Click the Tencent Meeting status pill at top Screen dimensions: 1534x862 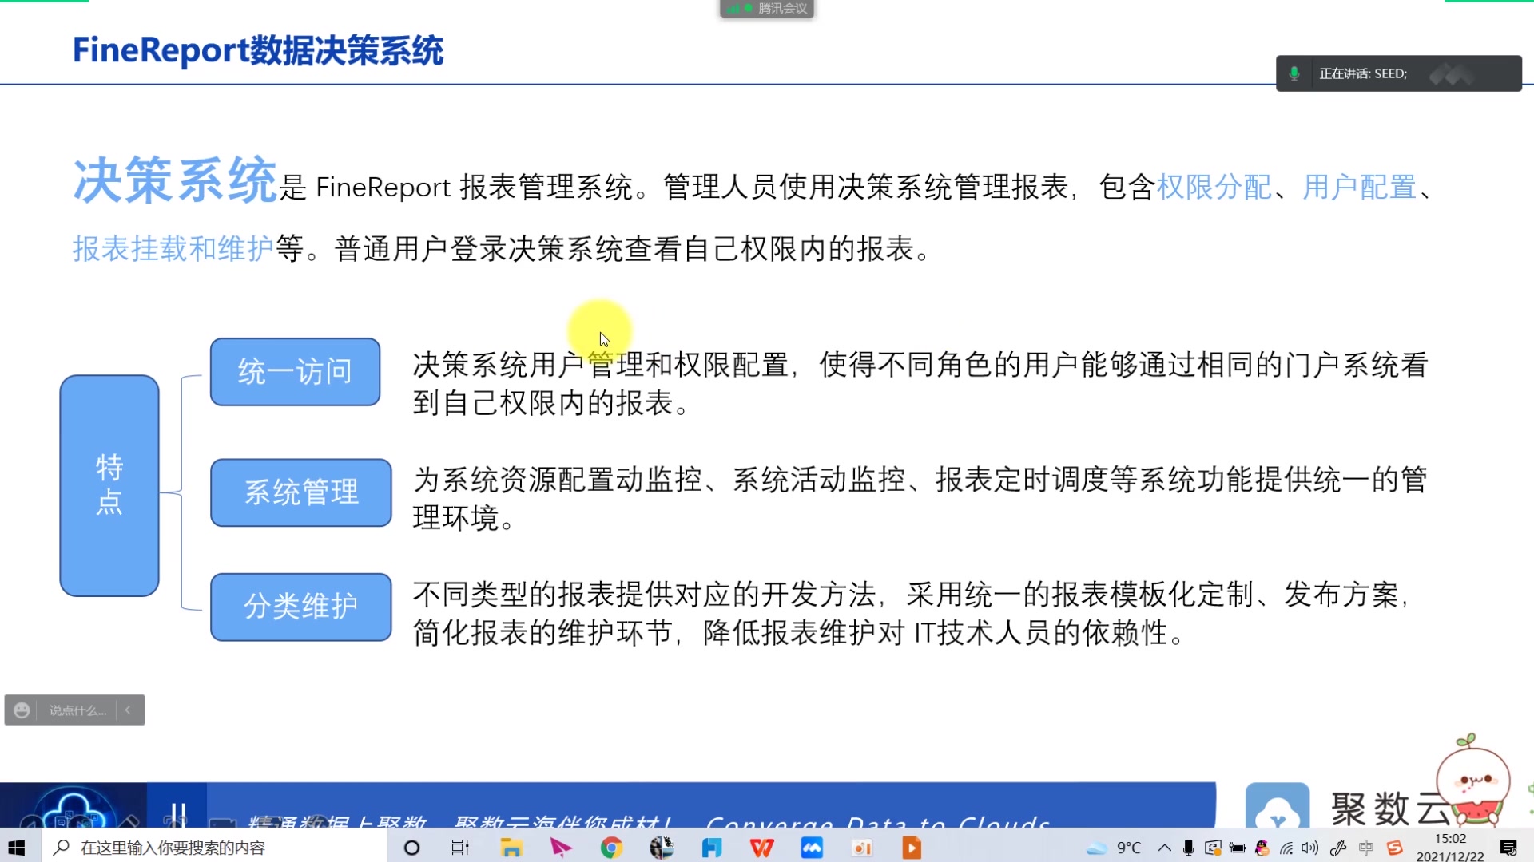[x=767, y=9]
